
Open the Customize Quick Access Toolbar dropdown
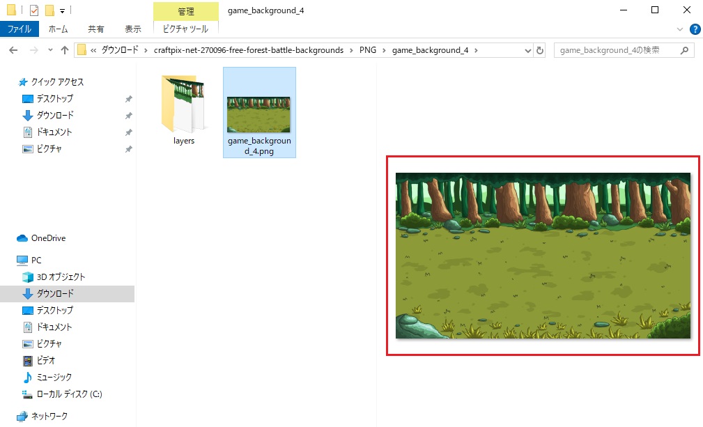(x=62, y=10)
